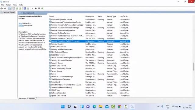195x110 pixels.
Task: Sort by the Startup Type column header
Action: (x=111, y=16)
